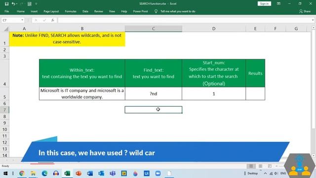Click the Within_text header cell
This screenshot has width=316, height=178.
[x=82, y=73]
